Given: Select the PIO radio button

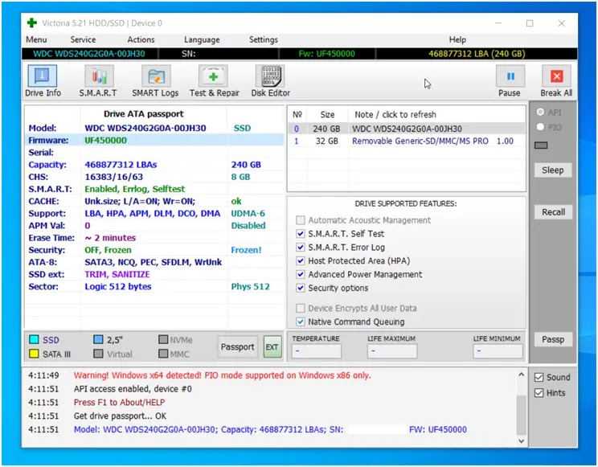Looking at the screenshot, I should click(540, 127).
